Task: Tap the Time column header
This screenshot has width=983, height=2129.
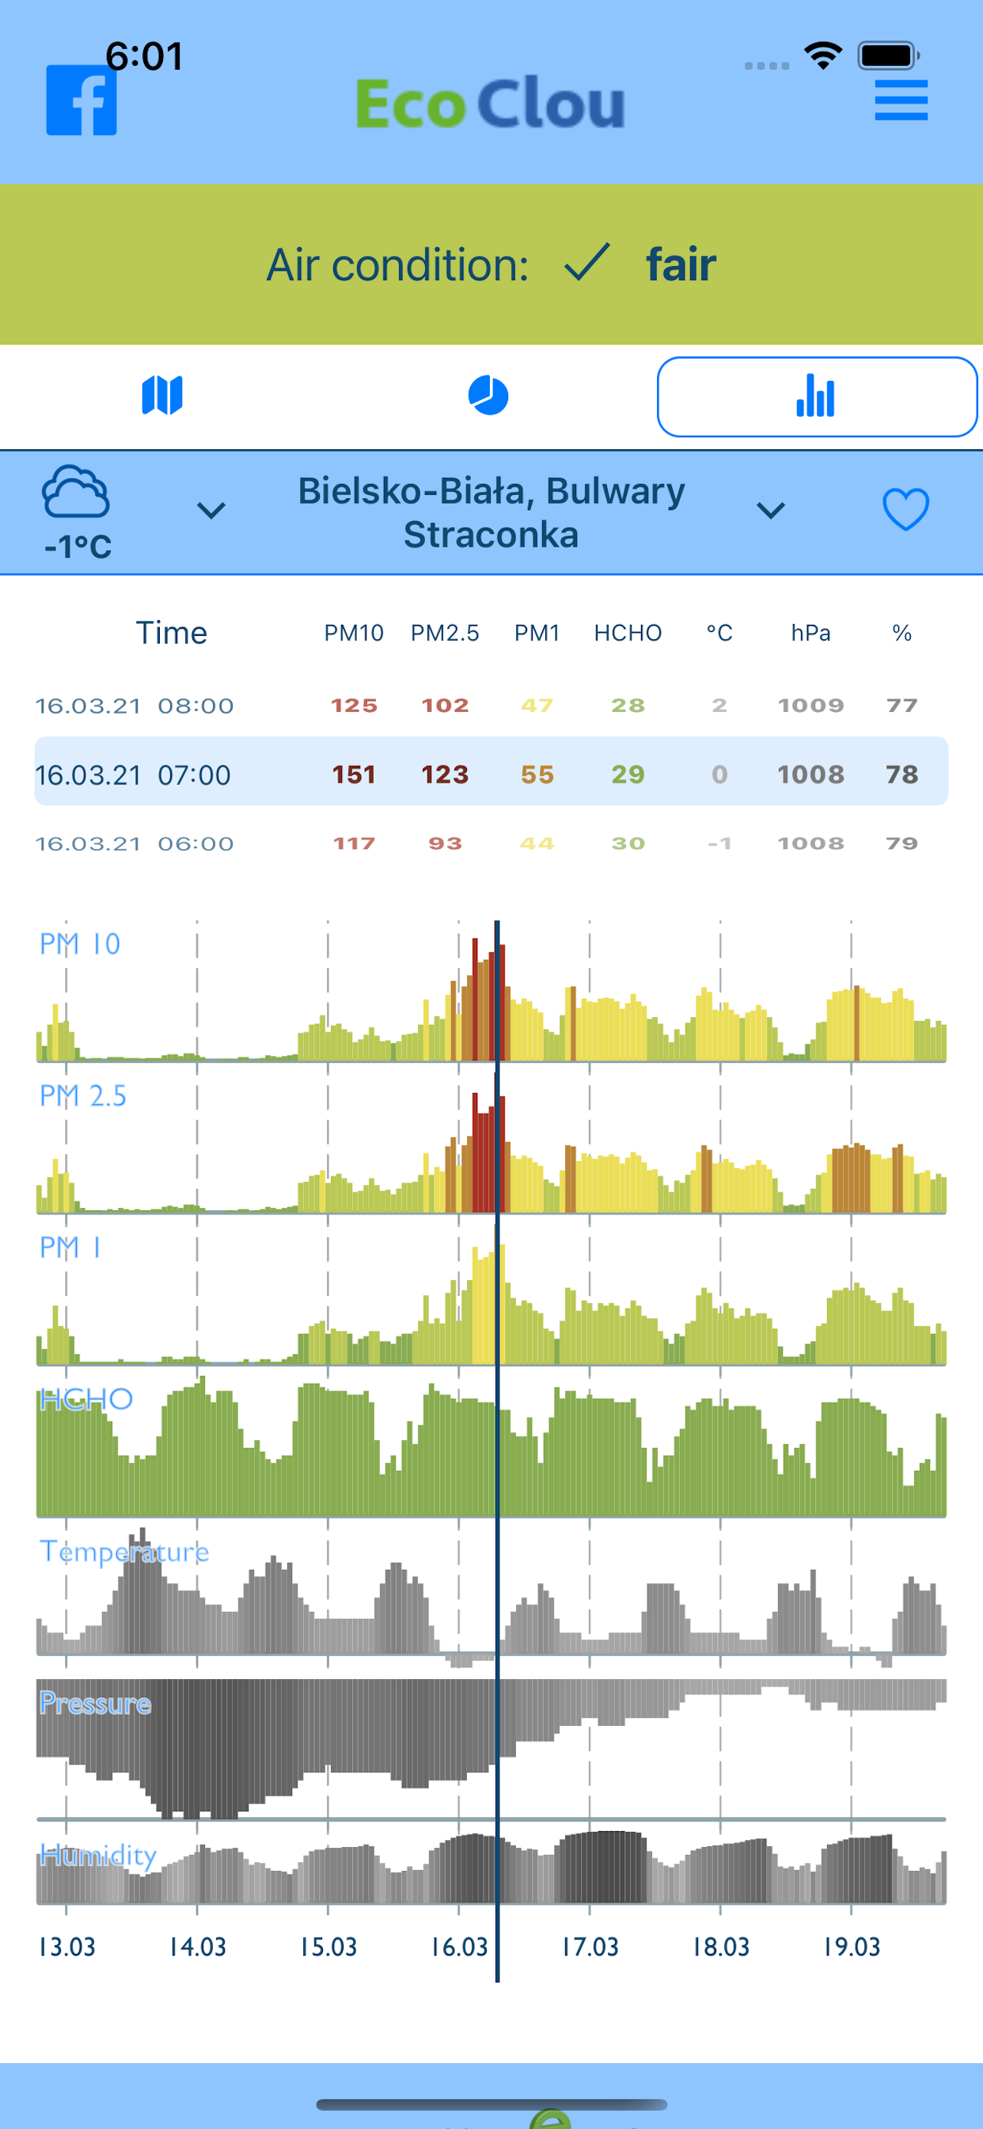Action: pyautogui.click(x=172, y=633)
